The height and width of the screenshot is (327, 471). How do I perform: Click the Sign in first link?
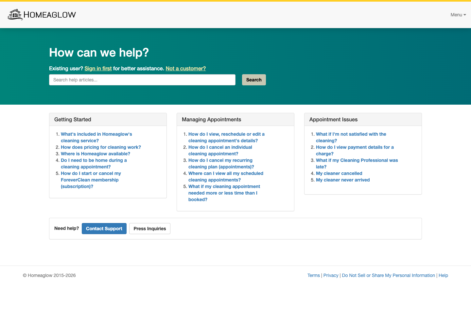click(x=98, y=68)
